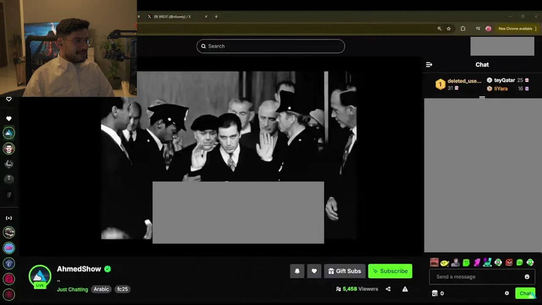Toggle follow heart for AhmedShow
The width and height of the screenshot is (542, 305).
(x=314, y=271)
